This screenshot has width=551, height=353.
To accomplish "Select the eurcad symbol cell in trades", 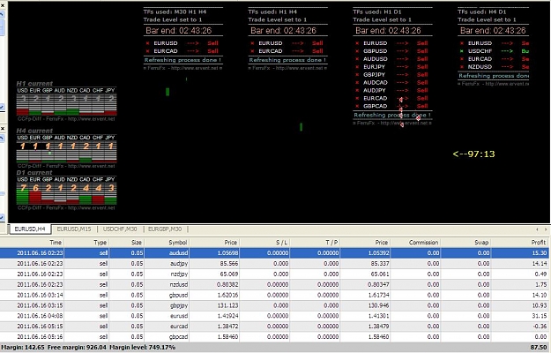I will [x=179, y=327].
